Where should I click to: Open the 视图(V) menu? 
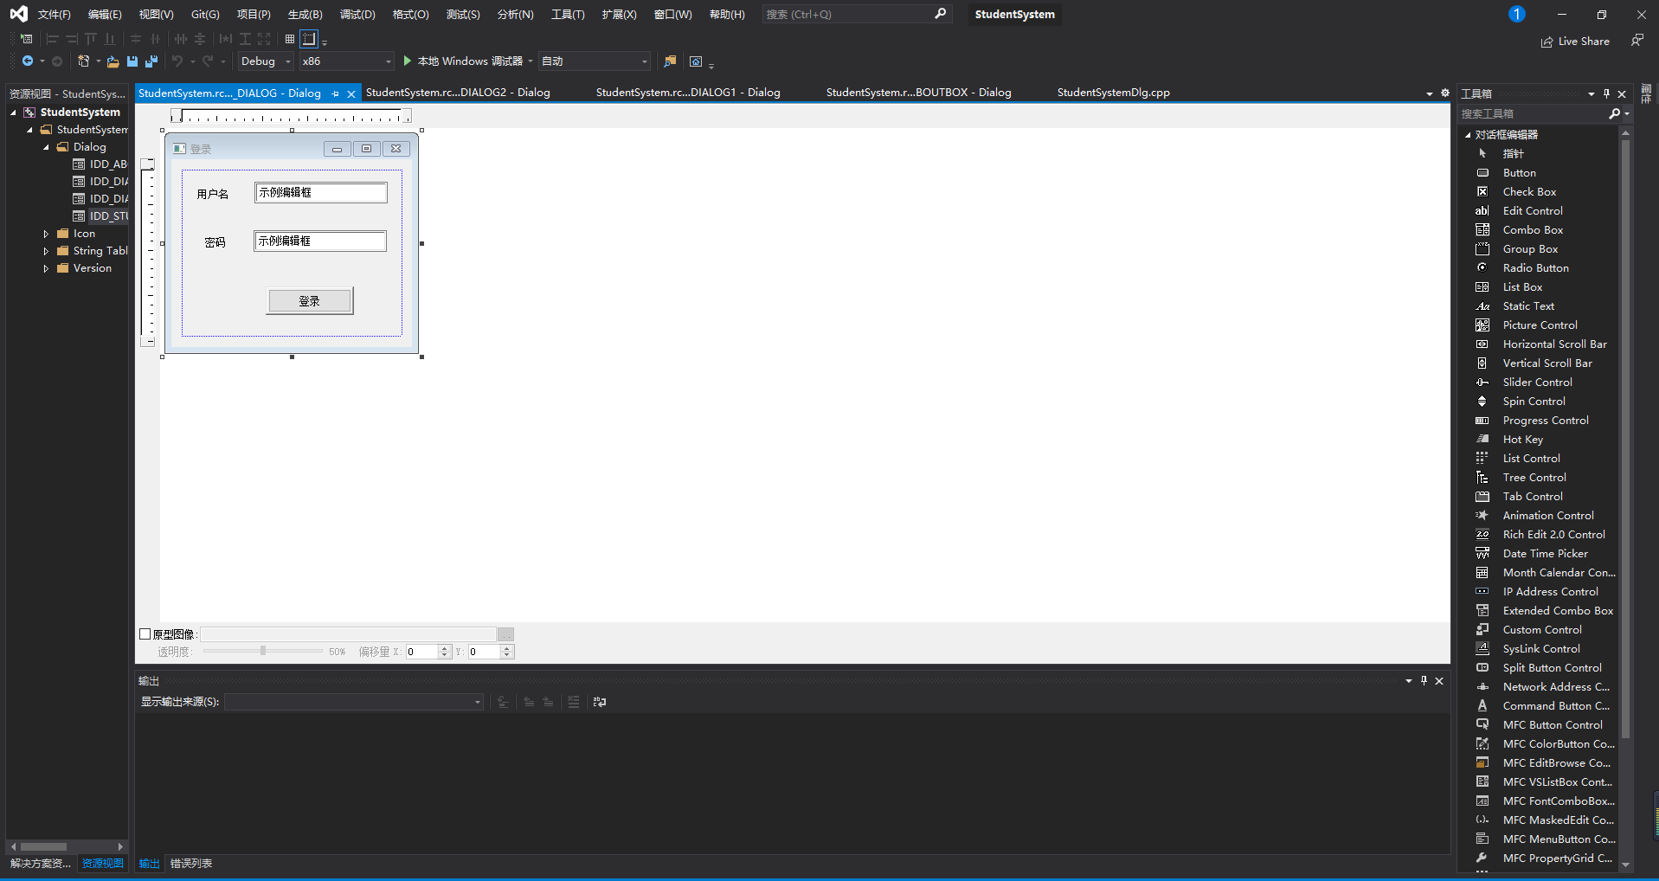156,15
